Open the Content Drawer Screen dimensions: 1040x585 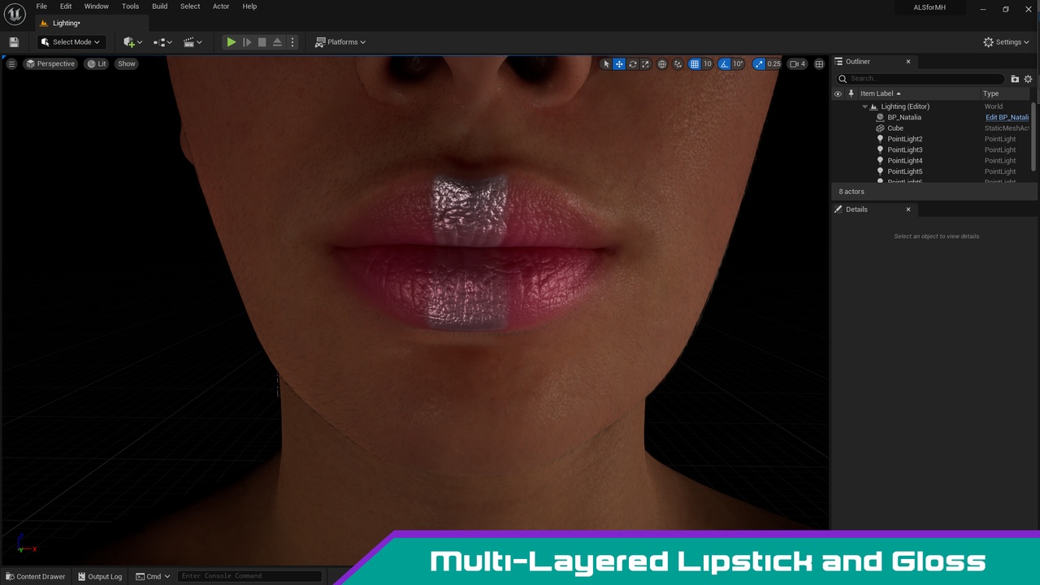[x=35, y=576]
